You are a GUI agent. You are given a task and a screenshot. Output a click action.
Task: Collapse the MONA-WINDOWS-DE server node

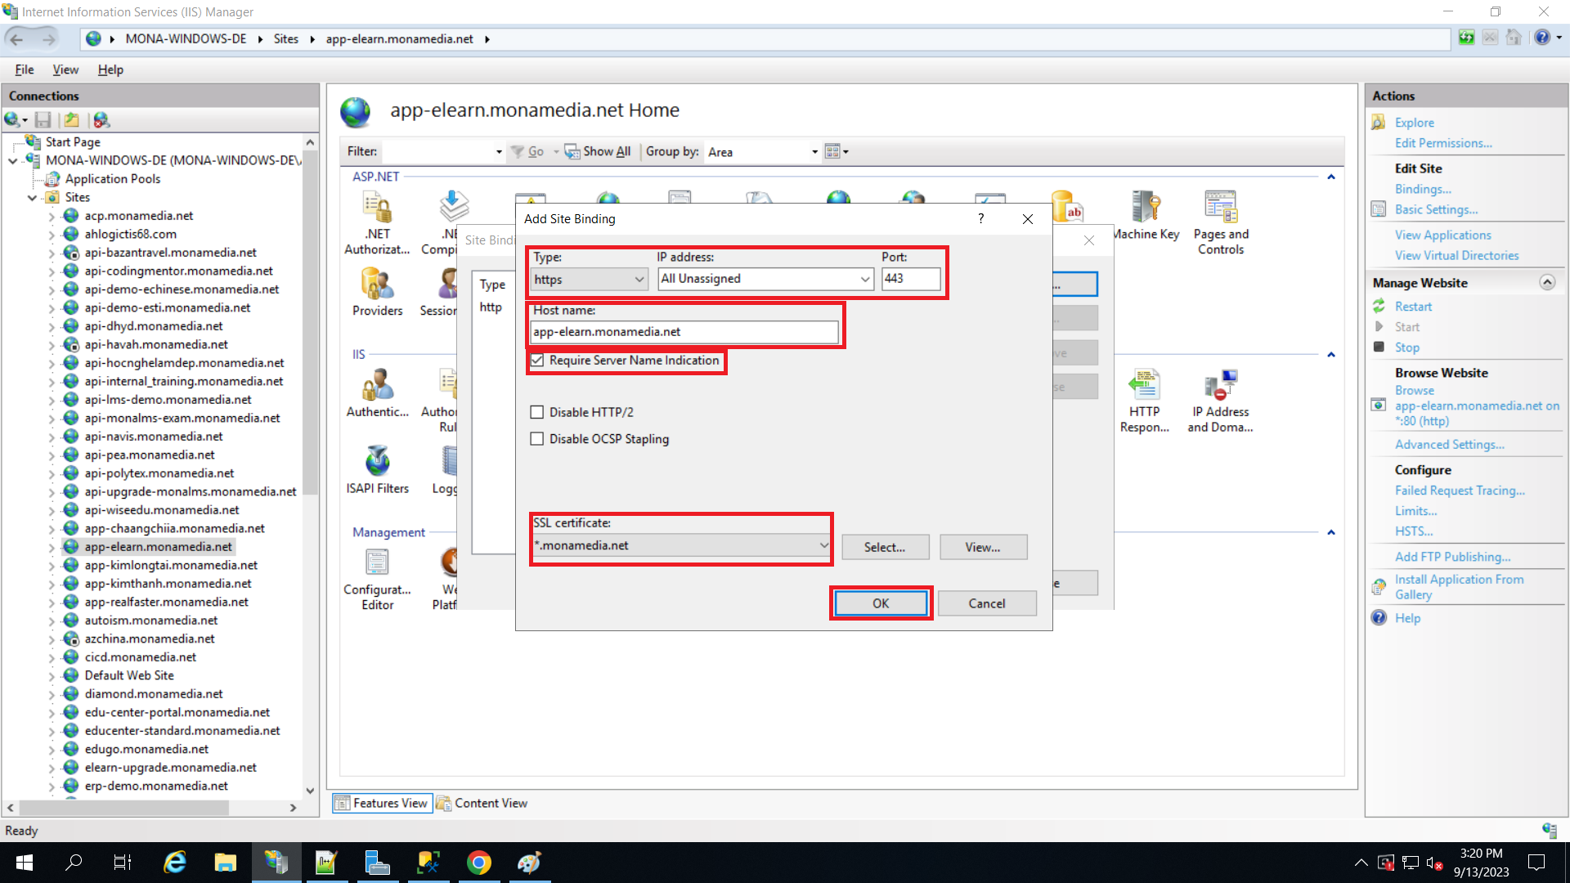coord(12,160)
